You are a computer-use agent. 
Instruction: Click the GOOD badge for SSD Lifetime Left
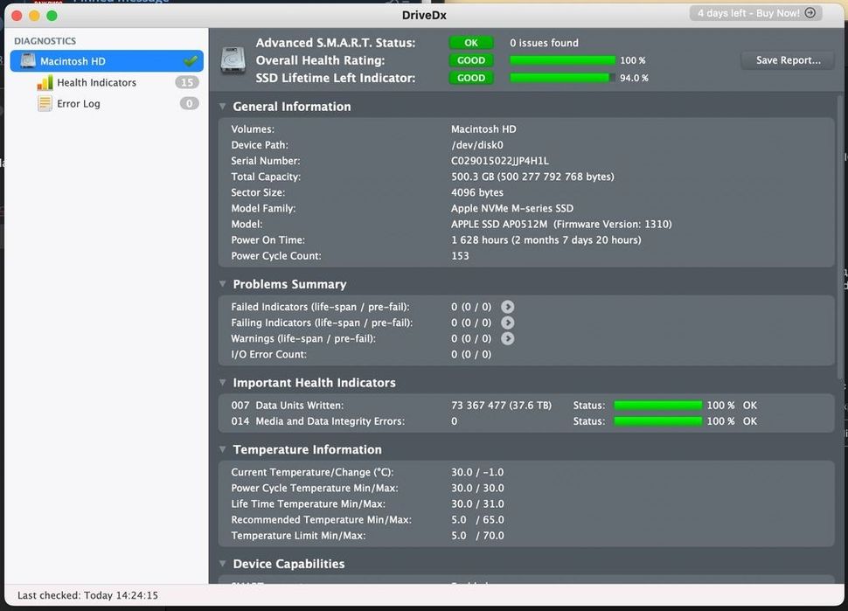[x=471, y=78]
